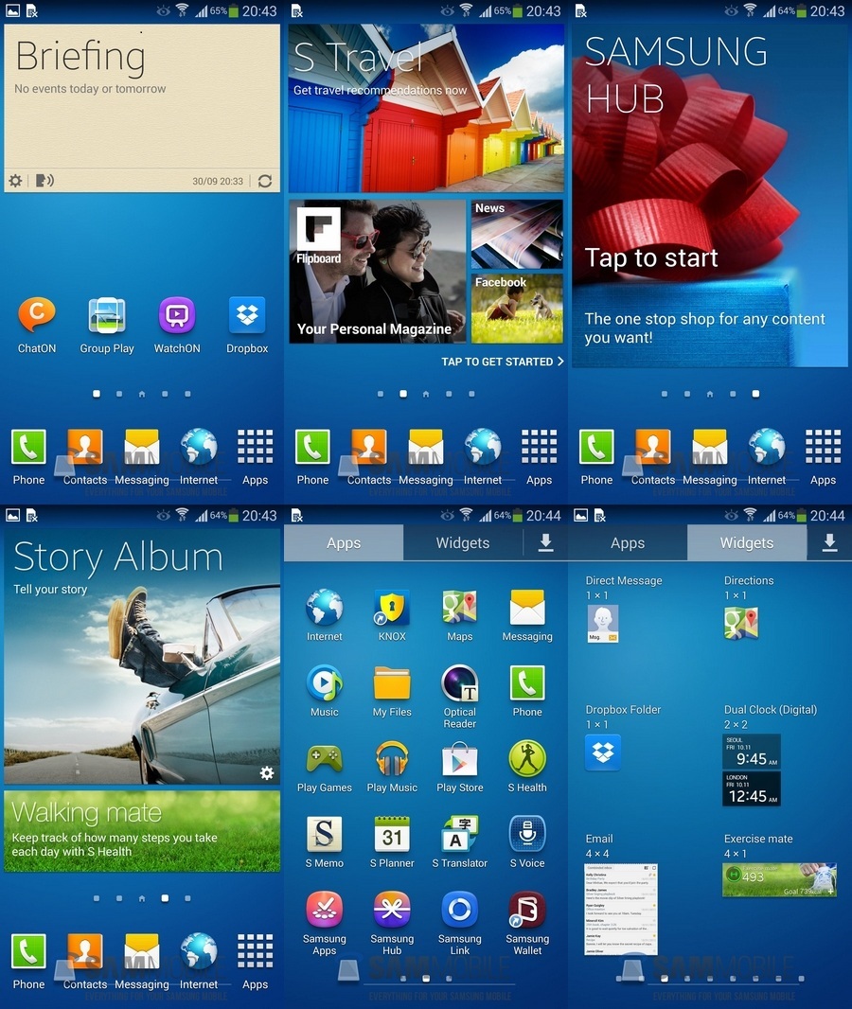Select Apps tab on Widgets screen
The width and height of the screenshot is (852, 1009).
pos(628,542)
